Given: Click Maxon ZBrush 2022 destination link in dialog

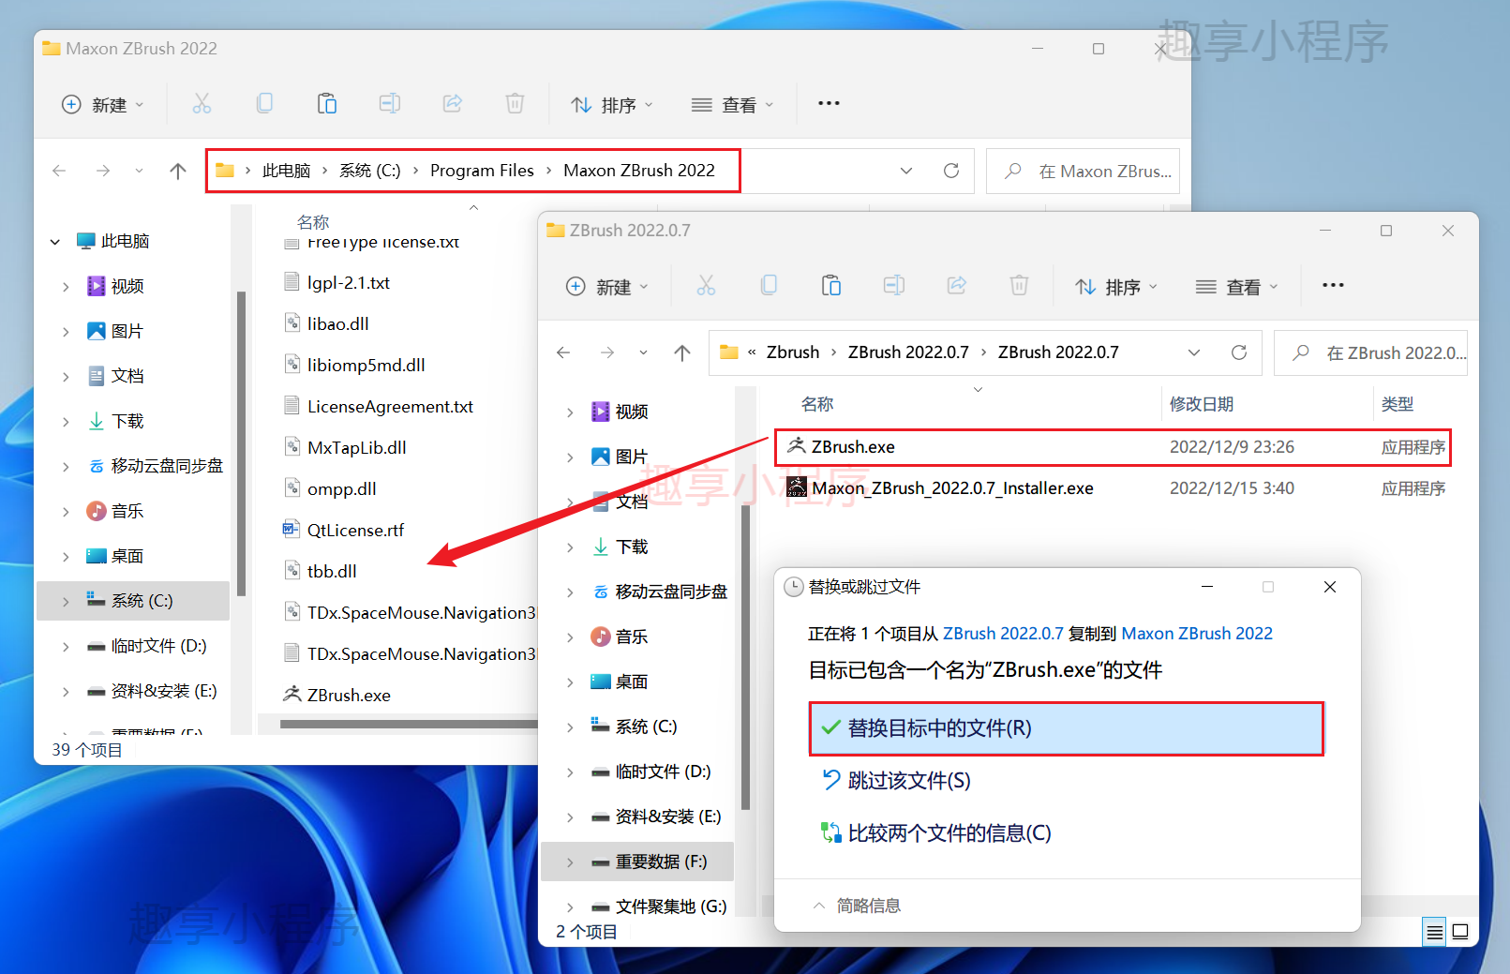Looking at the screenshot, I should (1197, 634).
